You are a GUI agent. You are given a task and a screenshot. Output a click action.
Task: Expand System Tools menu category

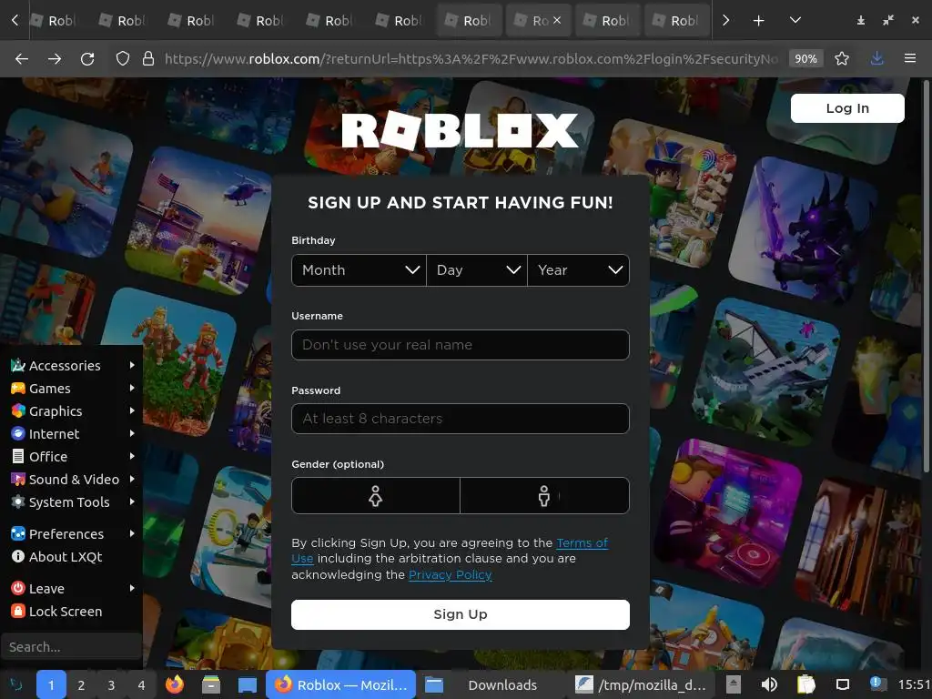(71, 502)
